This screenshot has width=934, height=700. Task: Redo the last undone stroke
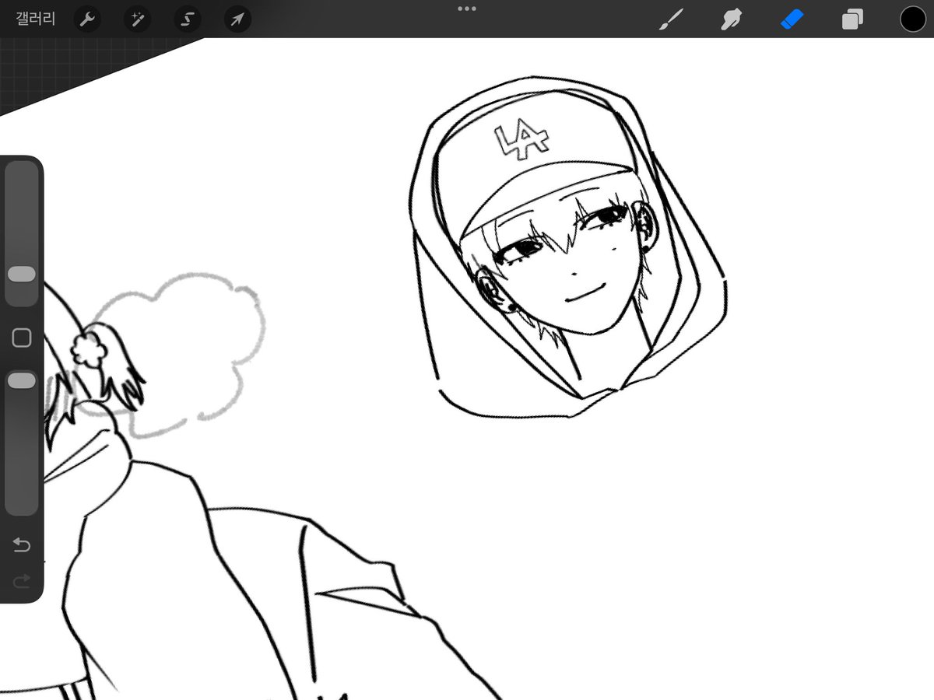tap(22, 580)
